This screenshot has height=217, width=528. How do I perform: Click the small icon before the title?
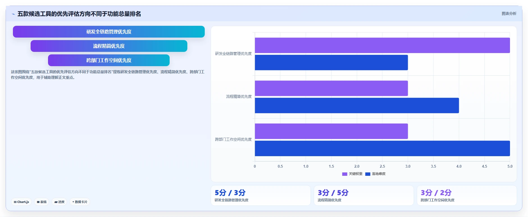point(13,14)
